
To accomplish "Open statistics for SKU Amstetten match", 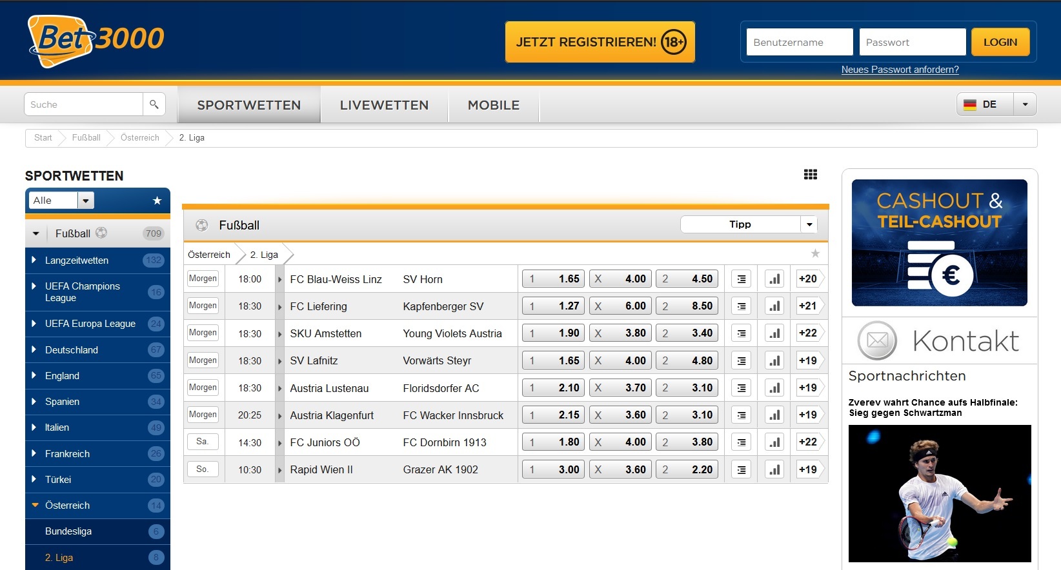I will [x=774, y=333].
